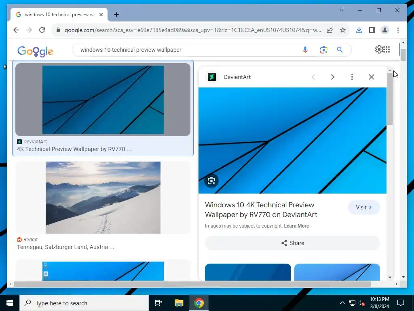Close the windows 10 technical preview tab
Viewport: 414px width, 311px height.
(x=101, y=15)
